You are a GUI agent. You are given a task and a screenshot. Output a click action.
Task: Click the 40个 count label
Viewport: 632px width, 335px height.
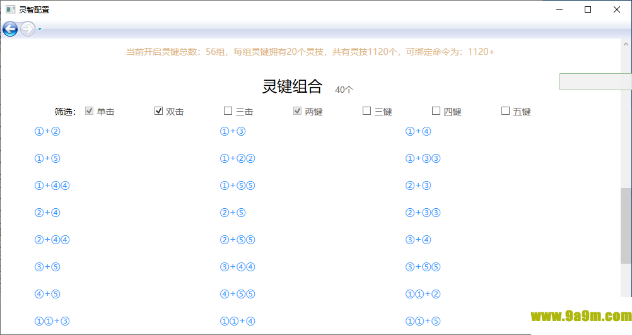(x=344, y=90)
